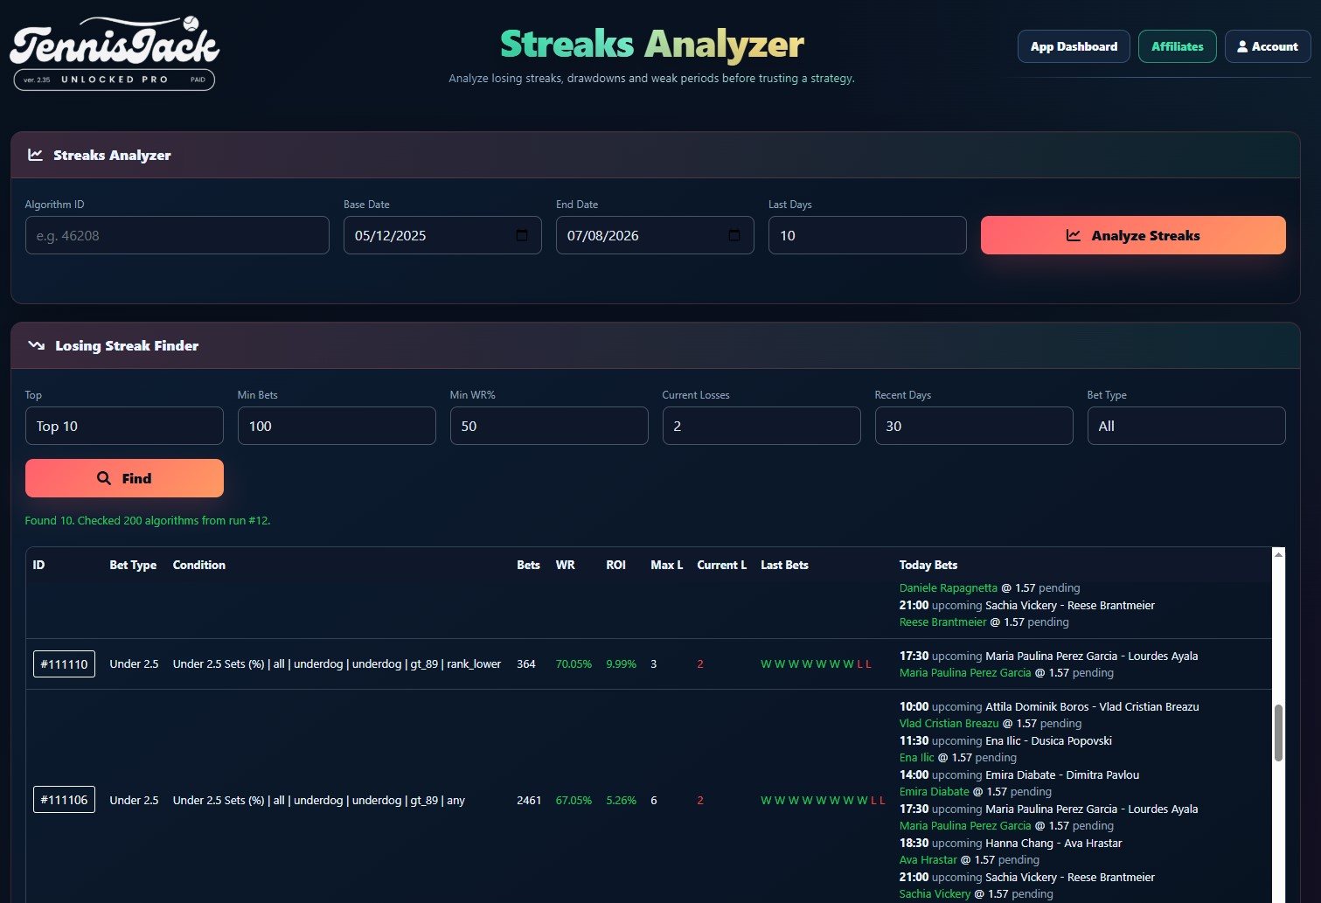Click the chart icon in Analyze Streaks button

click(1074, 235)
